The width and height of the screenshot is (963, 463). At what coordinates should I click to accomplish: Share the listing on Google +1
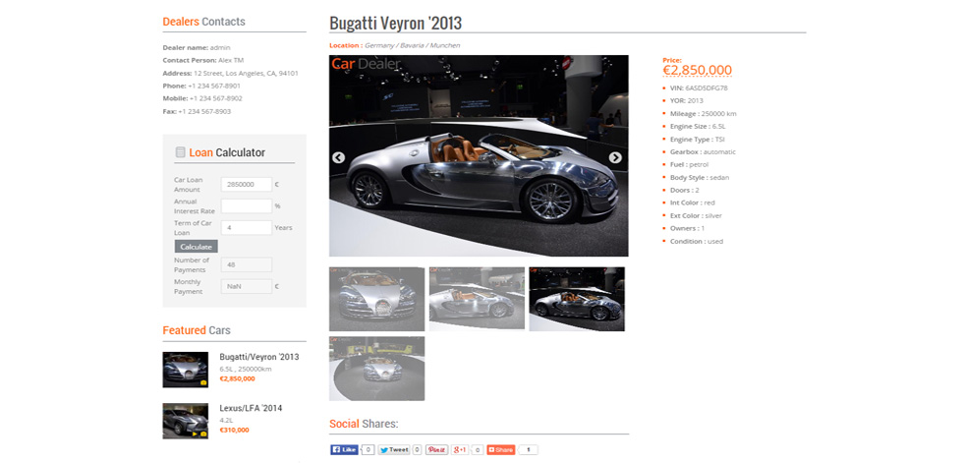click(460, 449)
